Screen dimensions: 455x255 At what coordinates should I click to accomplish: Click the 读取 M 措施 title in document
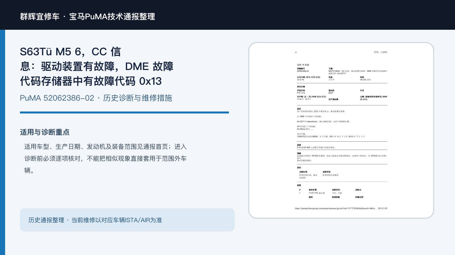pos(303,65)
